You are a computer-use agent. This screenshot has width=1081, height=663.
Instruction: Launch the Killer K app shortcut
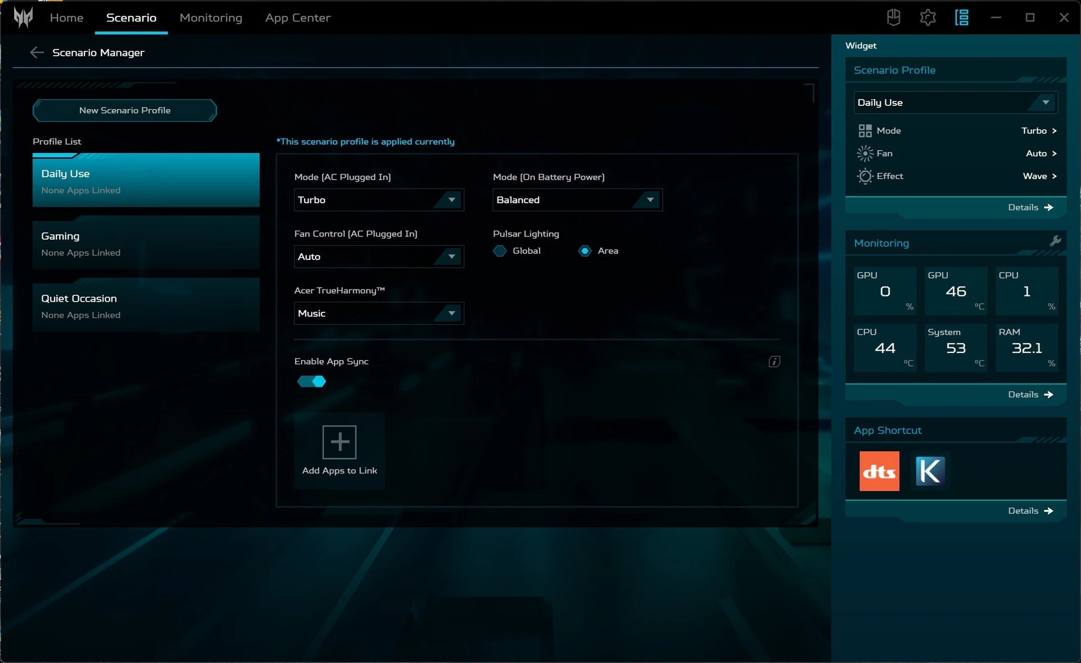point(930,471)
